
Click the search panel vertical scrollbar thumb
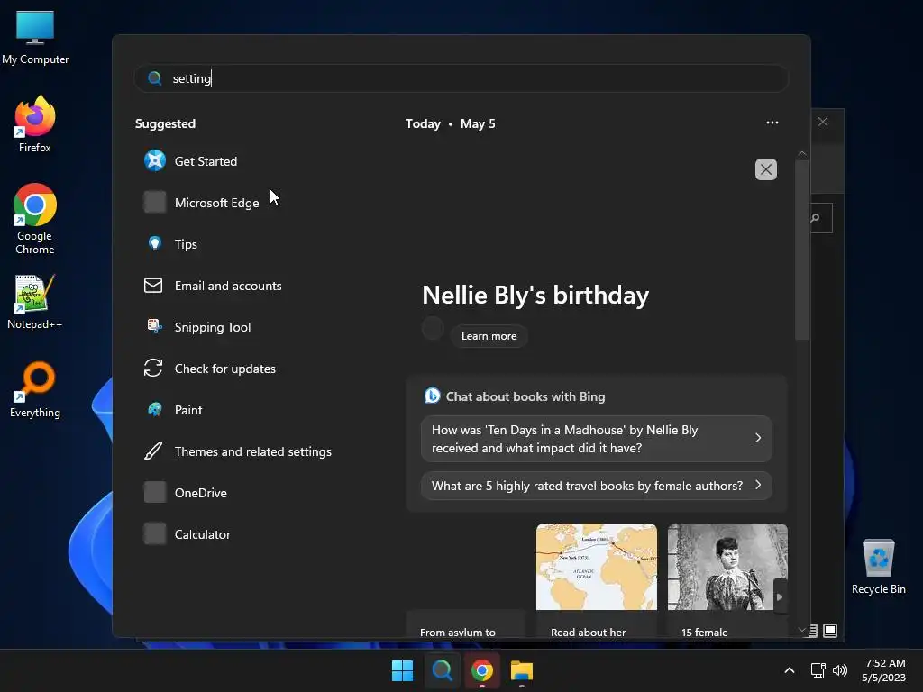802,250
